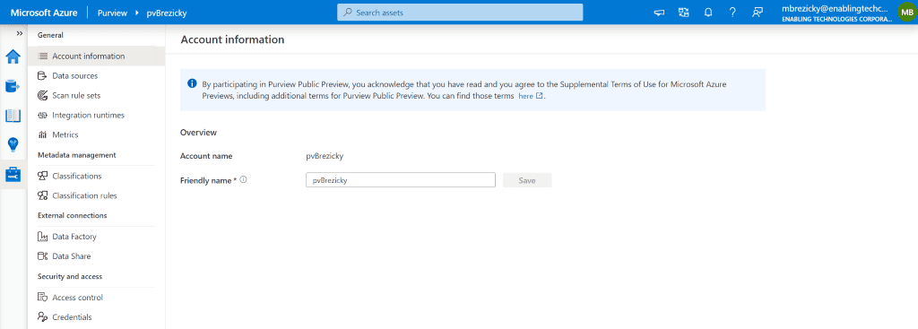918x329 pixels.
Task: Open the Sources data icon in rail
Action: pos(13,86)
